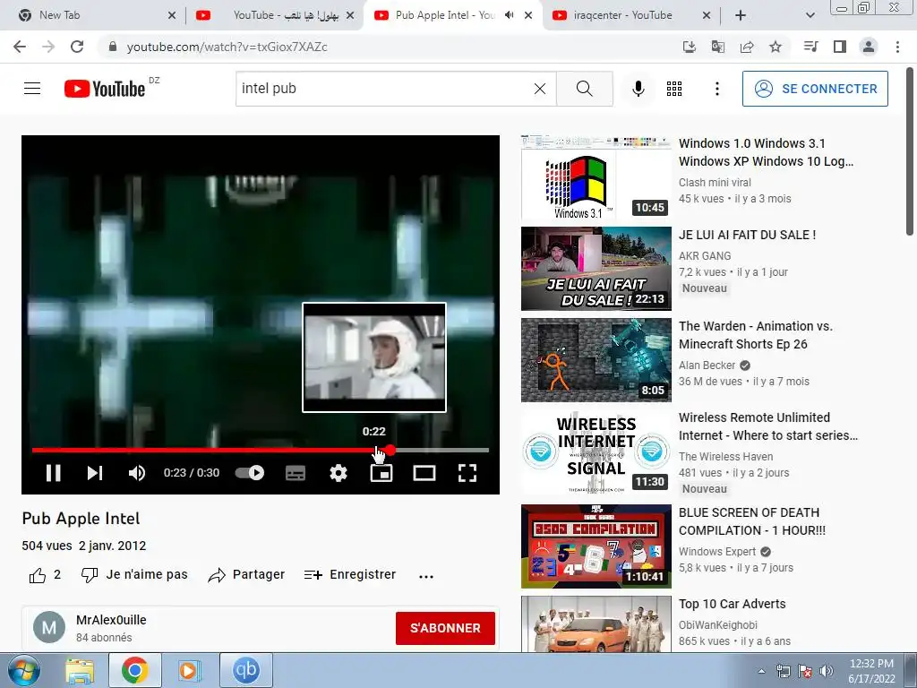Image resolution: width=917 pixels, height=688 pixels.
Task: Show hidden system tray icons
Action: [761, 671]
